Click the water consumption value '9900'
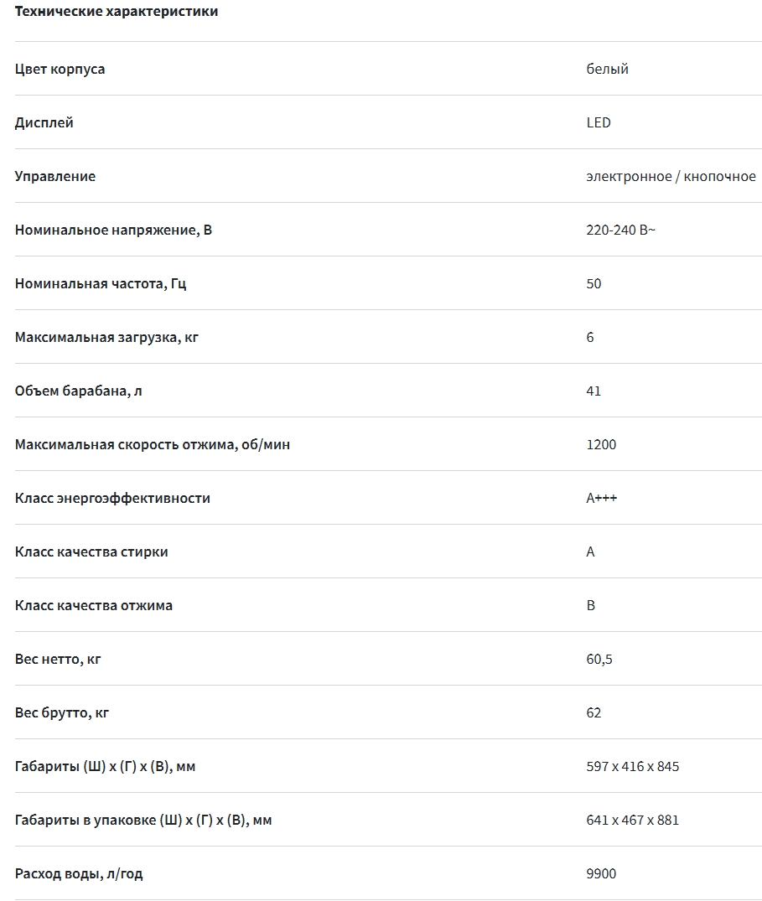762x901 pixels. (x=601, y=873)
